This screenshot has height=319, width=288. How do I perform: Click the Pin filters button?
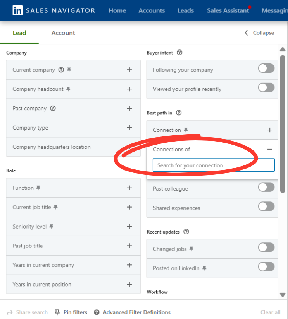point(71,312)
